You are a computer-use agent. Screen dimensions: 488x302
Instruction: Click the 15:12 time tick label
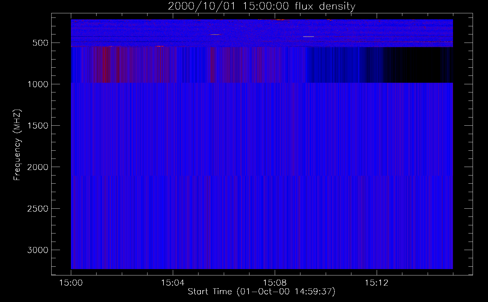377,283
